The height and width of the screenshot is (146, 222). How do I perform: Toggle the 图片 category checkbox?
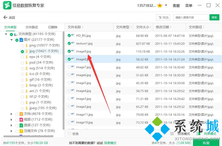17,40
